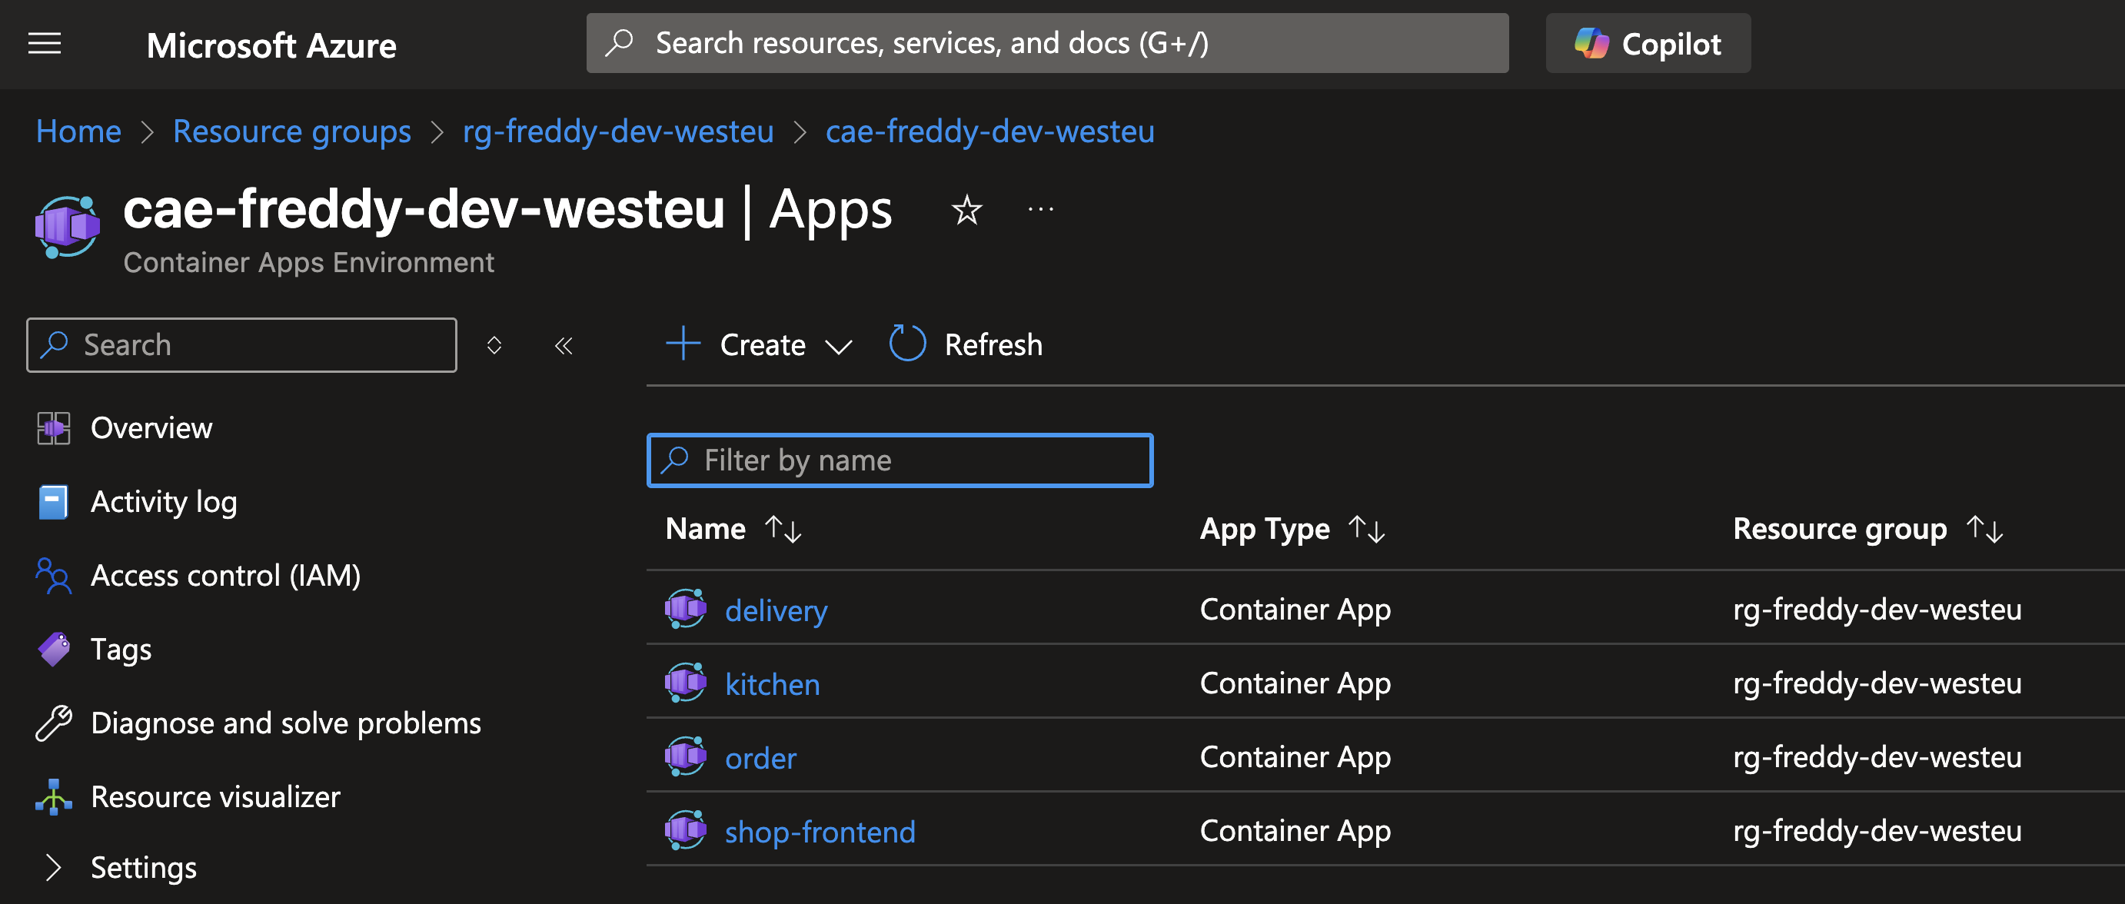
Task: Click resource group cell in delivery row
Action: pos(1877,610)
